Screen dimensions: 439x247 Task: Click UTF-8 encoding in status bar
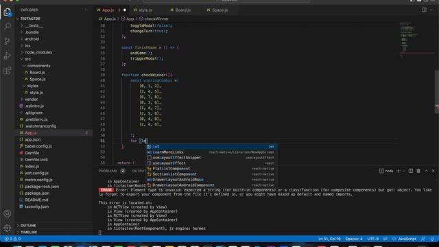pyautogui.click(x=373, y=239)
